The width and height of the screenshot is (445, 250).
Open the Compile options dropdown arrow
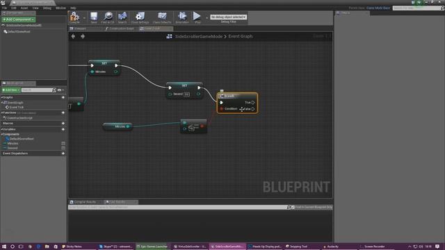click(x=84, y=18)
